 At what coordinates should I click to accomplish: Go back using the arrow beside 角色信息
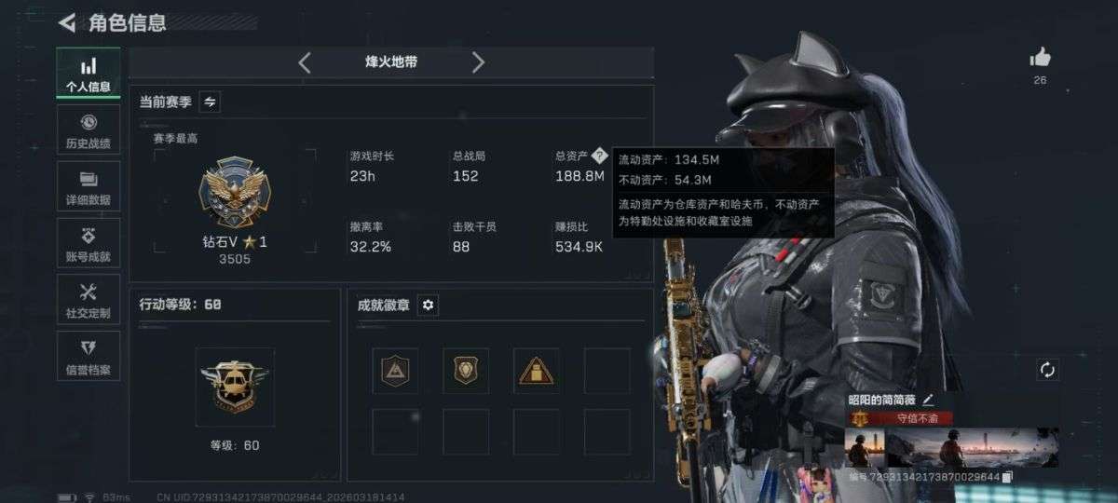click(66, 22)
